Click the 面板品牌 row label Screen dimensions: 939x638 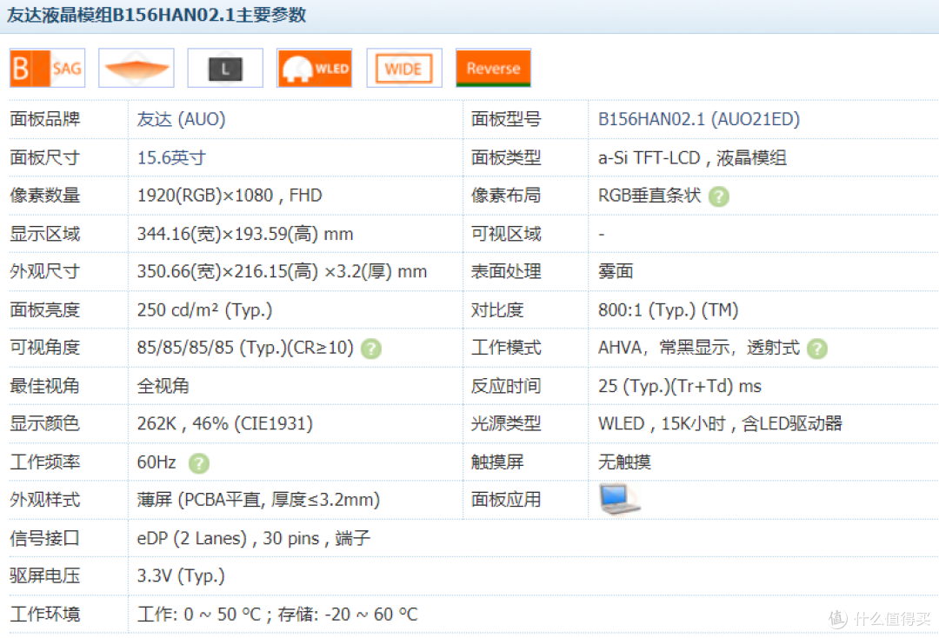[x=45, y=119]
